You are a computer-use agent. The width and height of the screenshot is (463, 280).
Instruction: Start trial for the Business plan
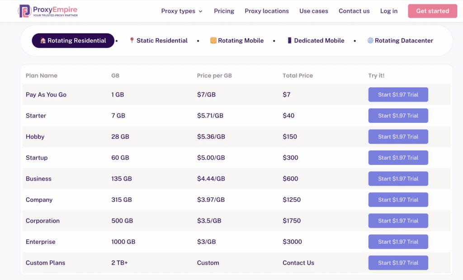click(398, 179)
